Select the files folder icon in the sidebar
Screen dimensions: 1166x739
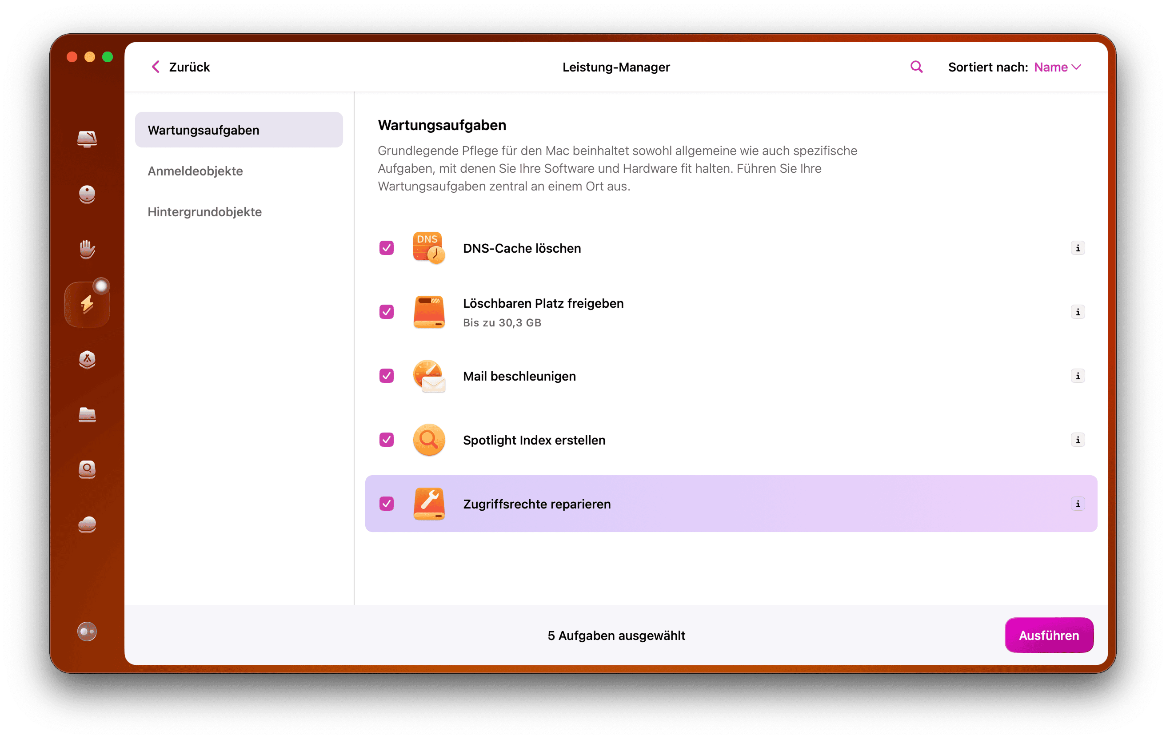click(x=87, y=415)
